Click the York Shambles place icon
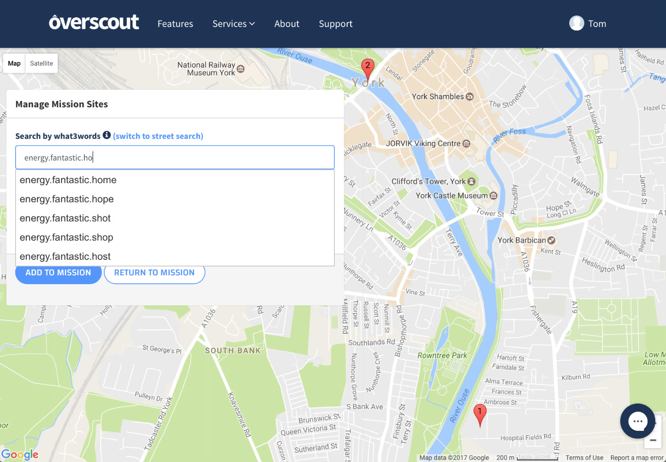 click(469, 97)
